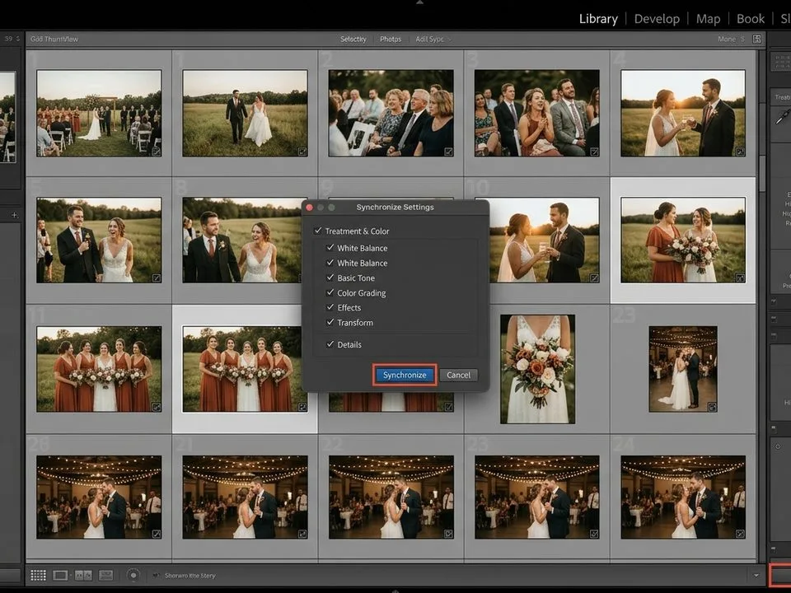Click edit badge on groom in gray suit laughing photo

[x=157, y=278]
